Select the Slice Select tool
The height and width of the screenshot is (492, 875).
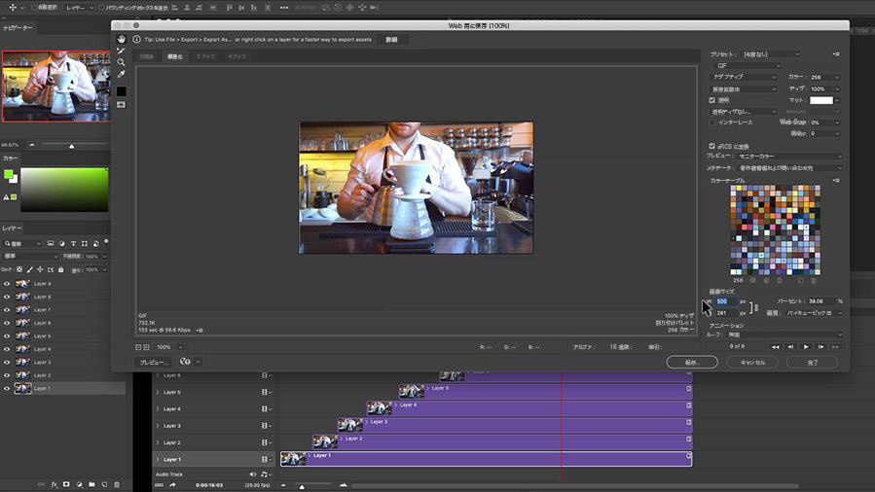coord(121,51)
